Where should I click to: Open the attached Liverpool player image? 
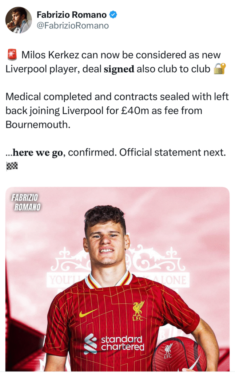pos(117,279)
